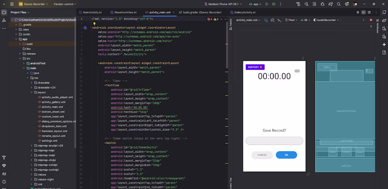Switch to the WaveformView.kt tab
This screenshot has height=189, width=388.
coord(123,12)
